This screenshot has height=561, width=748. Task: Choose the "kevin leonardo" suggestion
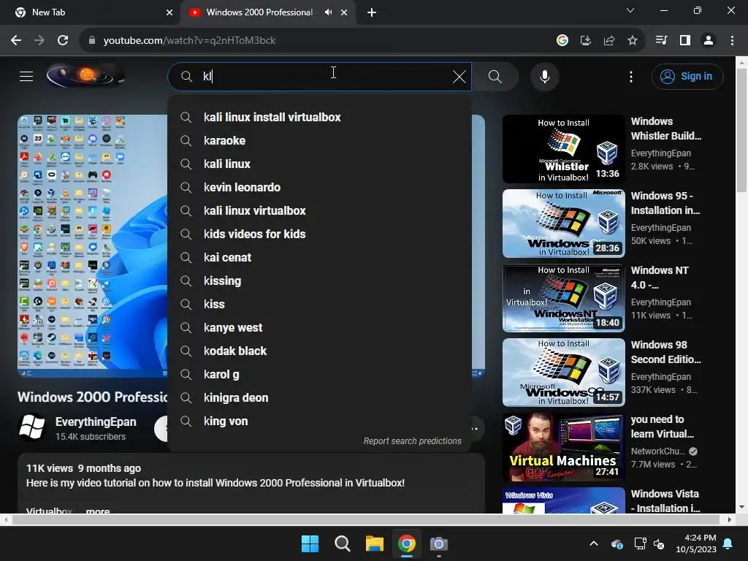pos(319,188)
